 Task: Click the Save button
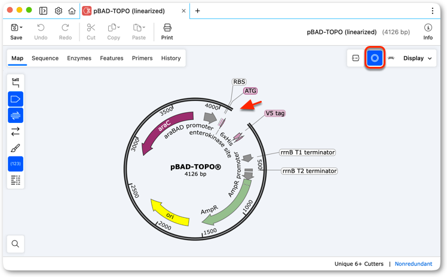coord(16,32)
